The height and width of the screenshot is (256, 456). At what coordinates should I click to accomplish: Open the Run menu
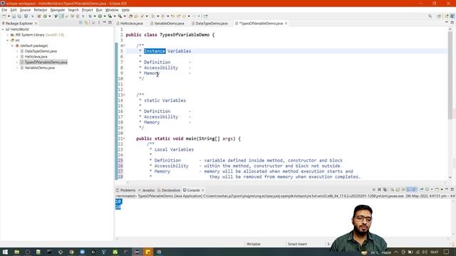point(99,10)
